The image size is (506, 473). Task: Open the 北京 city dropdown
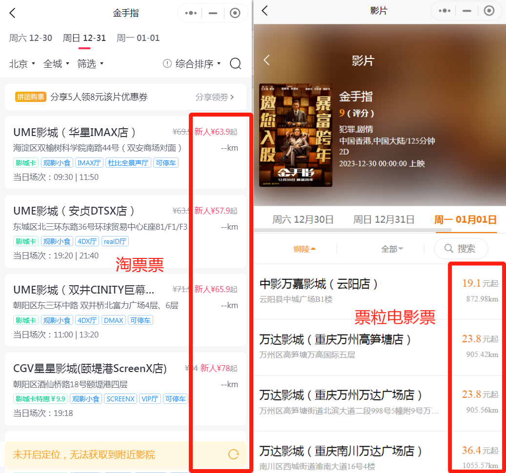click(22, 63)
